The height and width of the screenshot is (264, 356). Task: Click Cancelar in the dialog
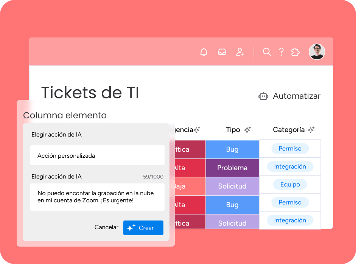pos(106,227)
